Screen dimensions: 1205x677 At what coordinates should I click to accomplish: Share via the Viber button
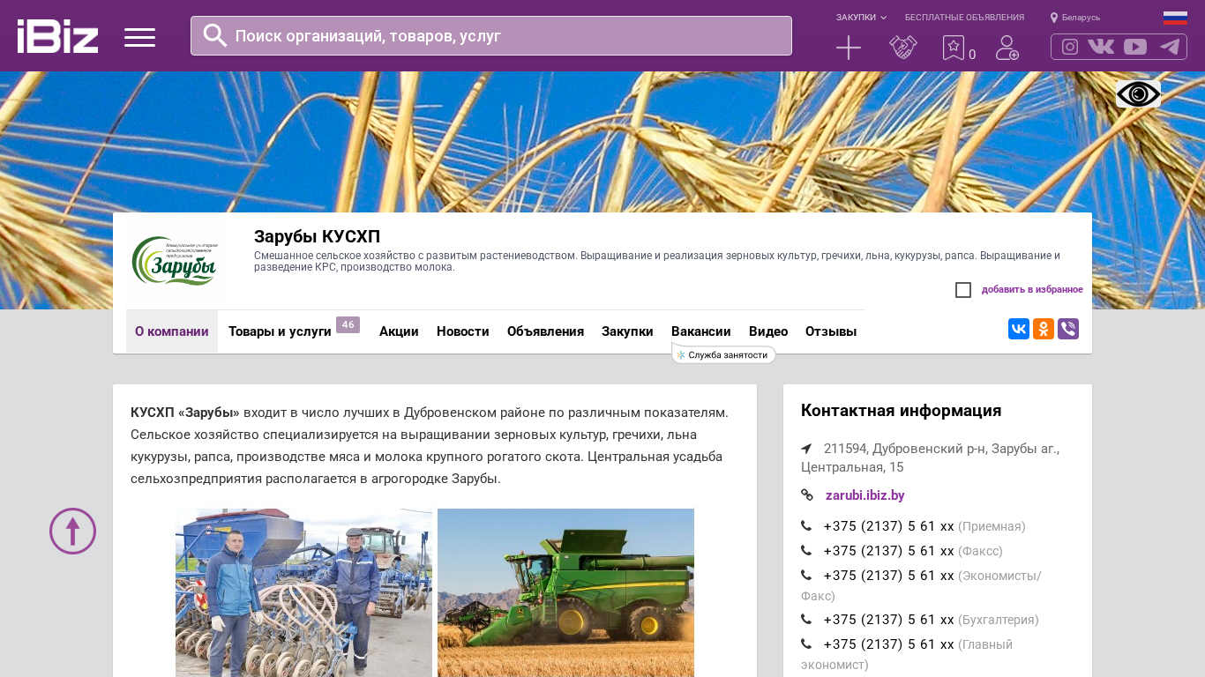1068,329
